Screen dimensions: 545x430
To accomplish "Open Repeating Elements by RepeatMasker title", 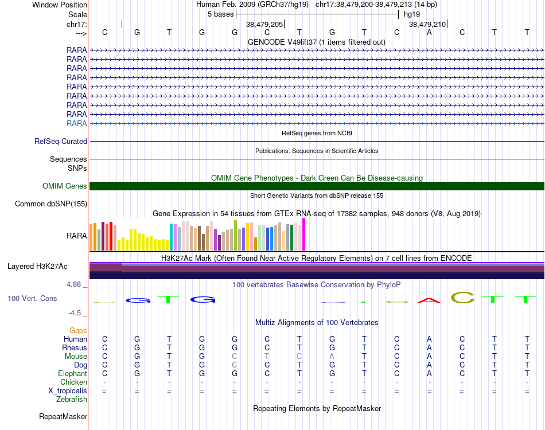I will point(317,409).
